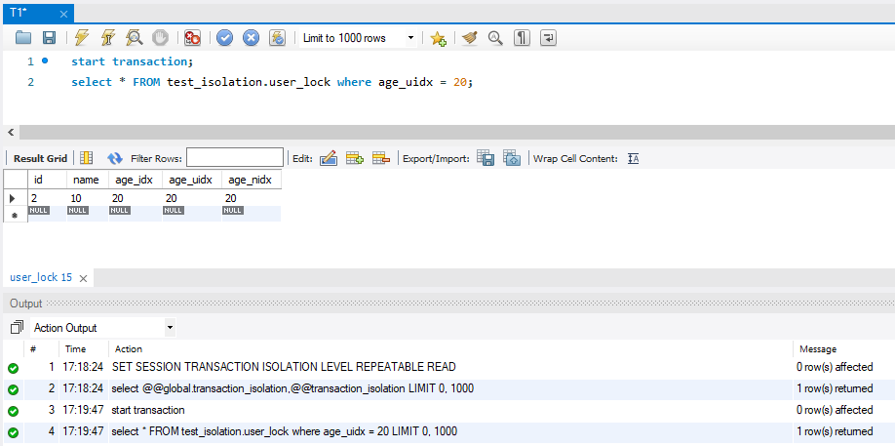Focus the Filter Rows input field

(x=235, y=158)
